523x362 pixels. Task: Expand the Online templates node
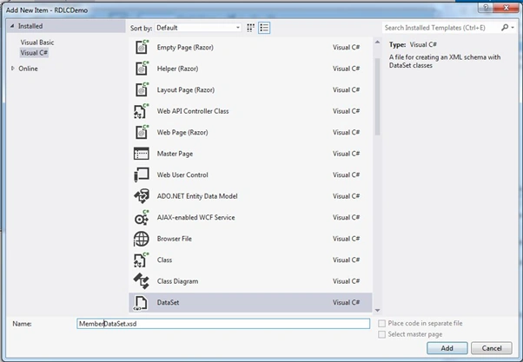[13, 69]
